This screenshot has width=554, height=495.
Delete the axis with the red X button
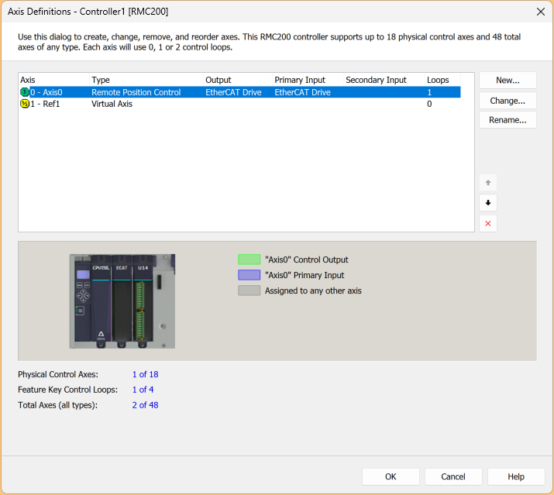point(488,223)
